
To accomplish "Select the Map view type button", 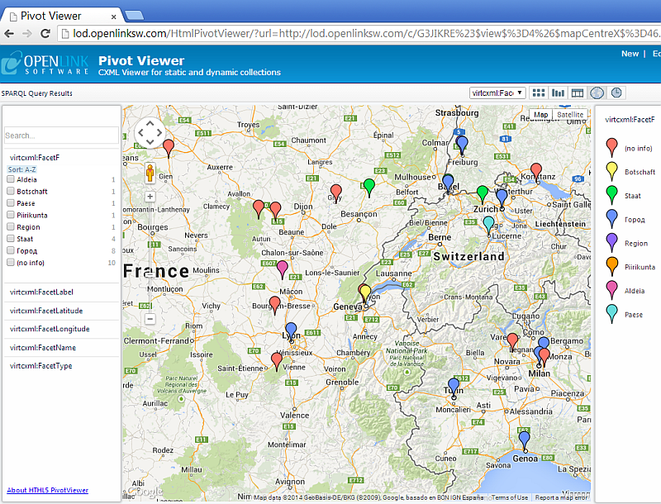I will click(x=541, y=115).
